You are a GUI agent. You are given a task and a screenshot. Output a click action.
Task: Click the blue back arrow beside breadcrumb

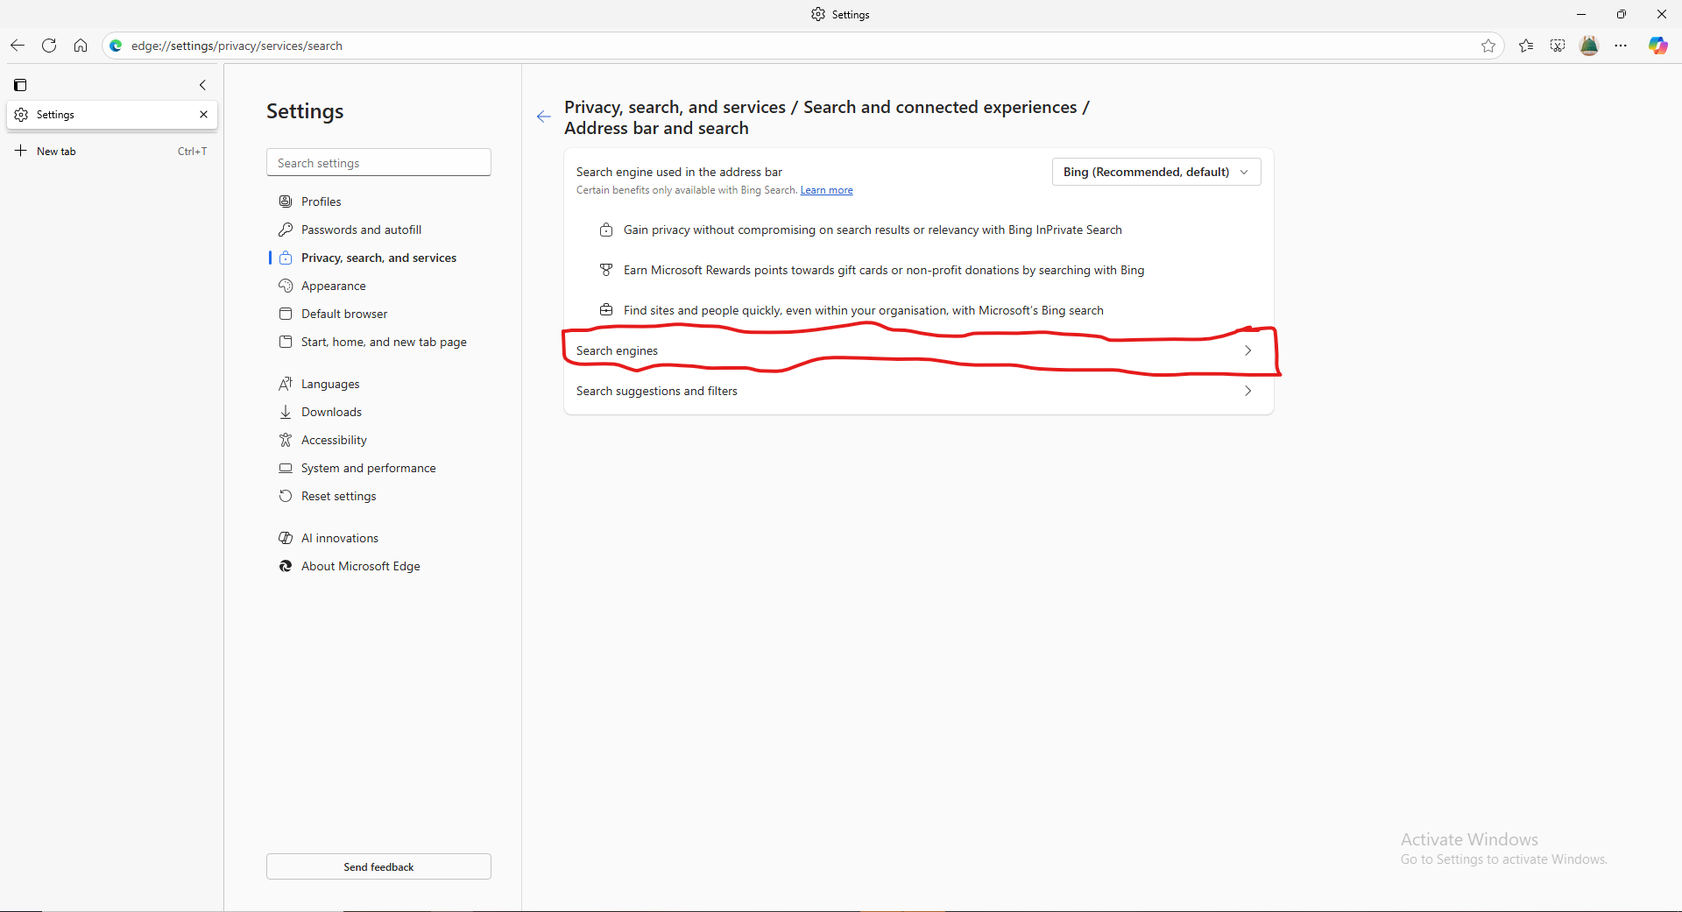tap(544, 117)
